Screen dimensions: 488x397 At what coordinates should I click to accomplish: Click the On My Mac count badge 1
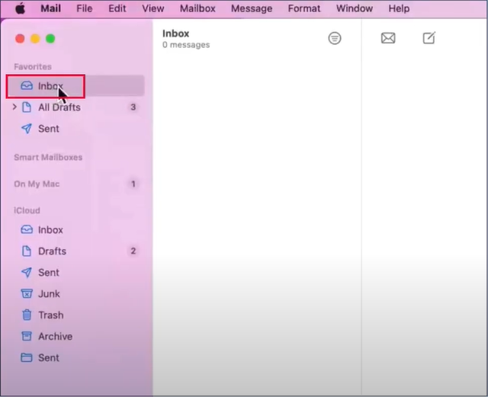tap(133, 184)
